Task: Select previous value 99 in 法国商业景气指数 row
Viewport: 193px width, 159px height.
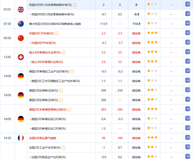Action: tap(103, 138)
